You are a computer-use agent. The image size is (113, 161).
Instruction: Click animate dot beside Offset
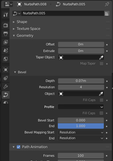coord(107,45)
